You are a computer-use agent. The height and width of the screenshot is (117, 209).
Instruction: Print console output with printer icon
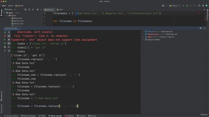[x=9, y=40]
